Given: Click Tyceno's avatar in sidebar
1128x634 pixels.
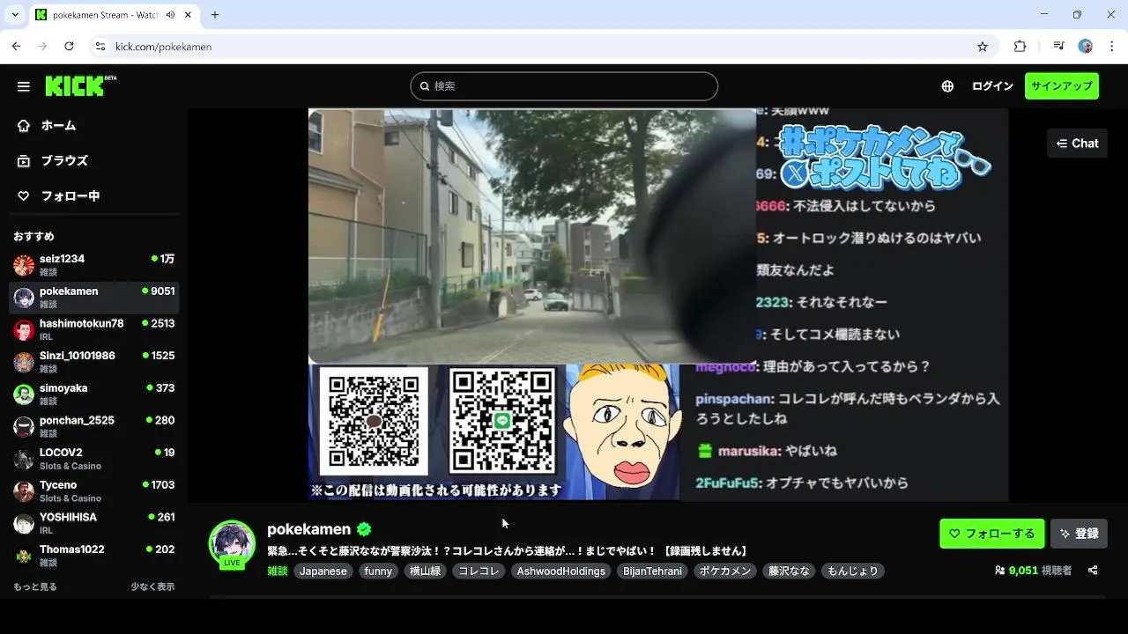Looking at the screenshot, I should pos(24,491).
